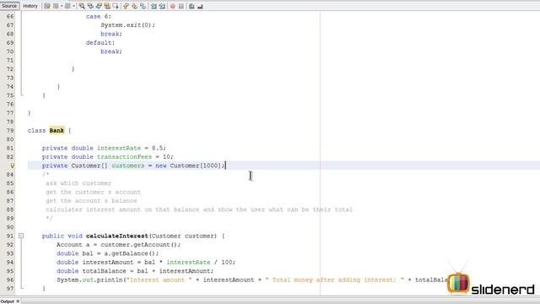Screen dimensions: 540x304
Task: Click the highlighted Bank class name
Action: point(57,131)
